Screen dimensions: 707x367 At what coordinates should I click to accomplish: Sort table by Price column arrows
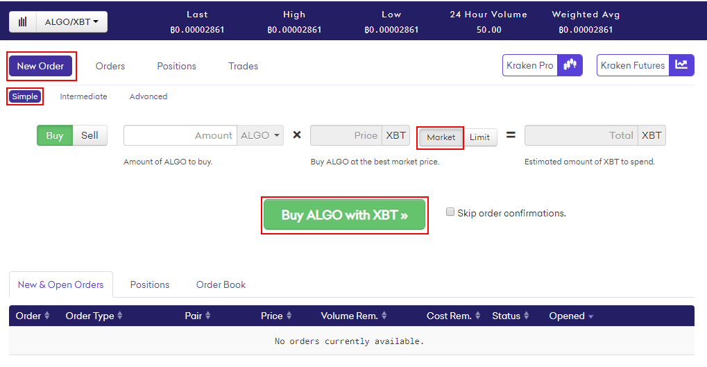[x=289, y=316]
